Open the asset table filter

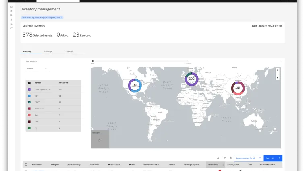coord(224,158)
